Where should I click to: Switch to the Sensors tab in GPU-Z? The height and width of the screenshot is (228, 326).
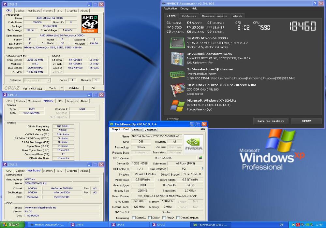point(137,130)
